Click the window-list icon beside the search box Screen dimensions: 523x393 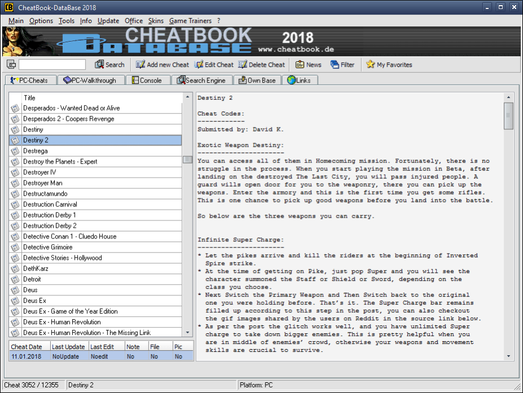click(x=11, y=64)
